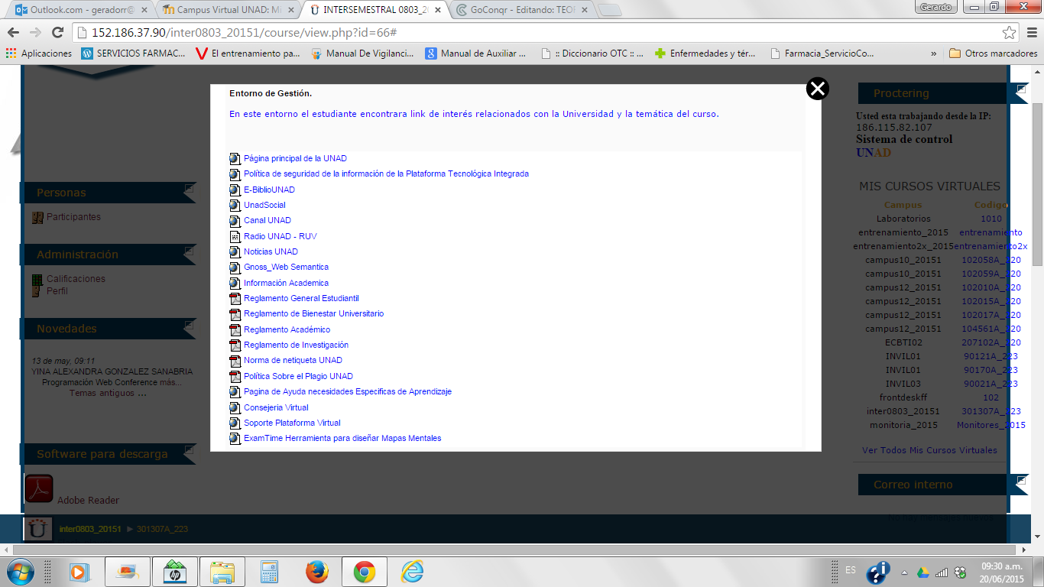
Task: Open the Información Academica link
Action: (286, 283)
